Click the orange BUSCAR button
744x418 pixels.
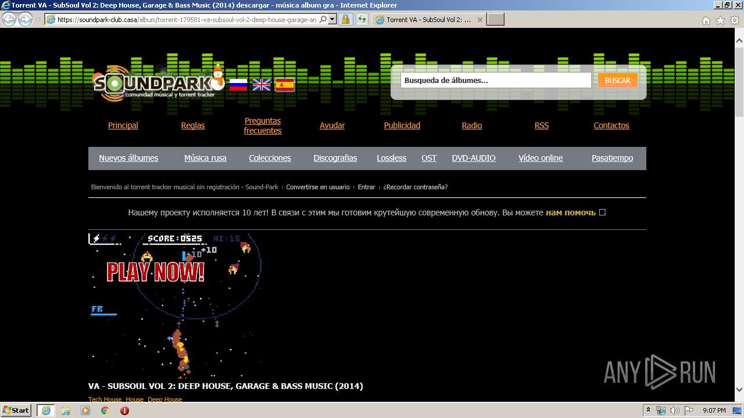618,80
